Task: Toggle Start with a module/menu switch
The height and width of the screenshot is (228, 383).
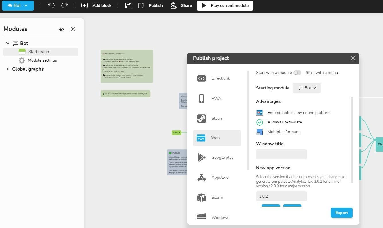Action: [x=297, y=73]
